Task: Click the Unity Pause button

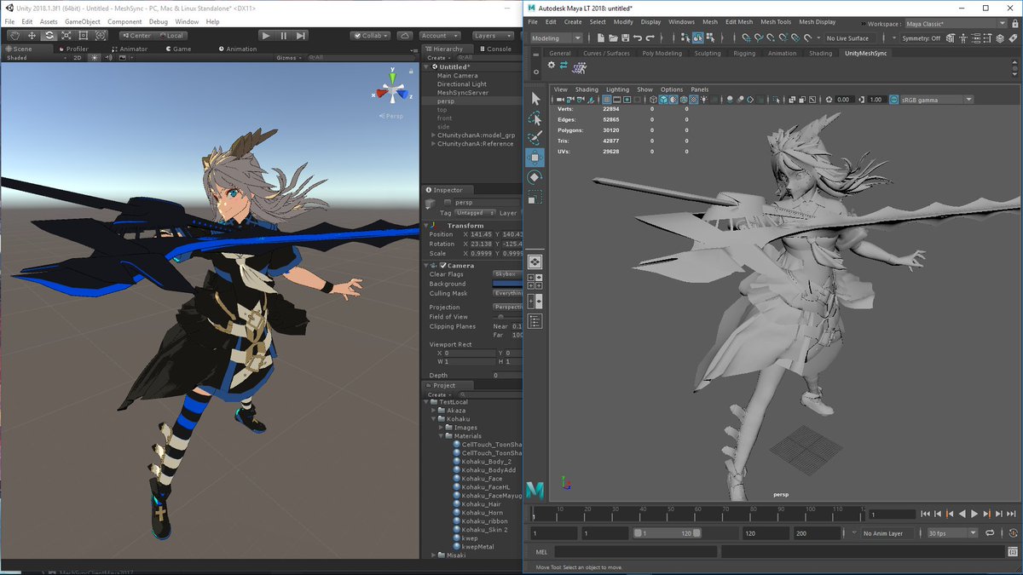Action: pyautogui.click(x=283, y=36)
